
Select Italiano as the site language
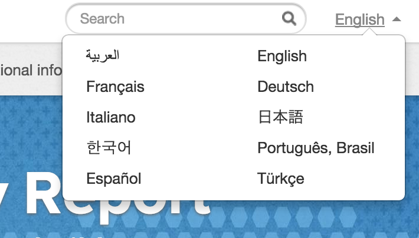(111, 117)
